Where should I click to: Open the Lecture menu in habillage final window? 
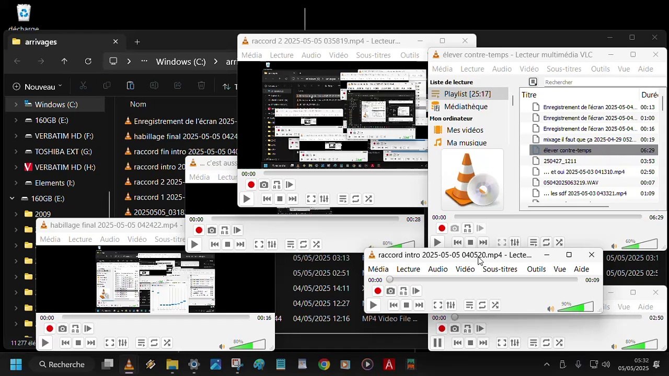[80, 239]
